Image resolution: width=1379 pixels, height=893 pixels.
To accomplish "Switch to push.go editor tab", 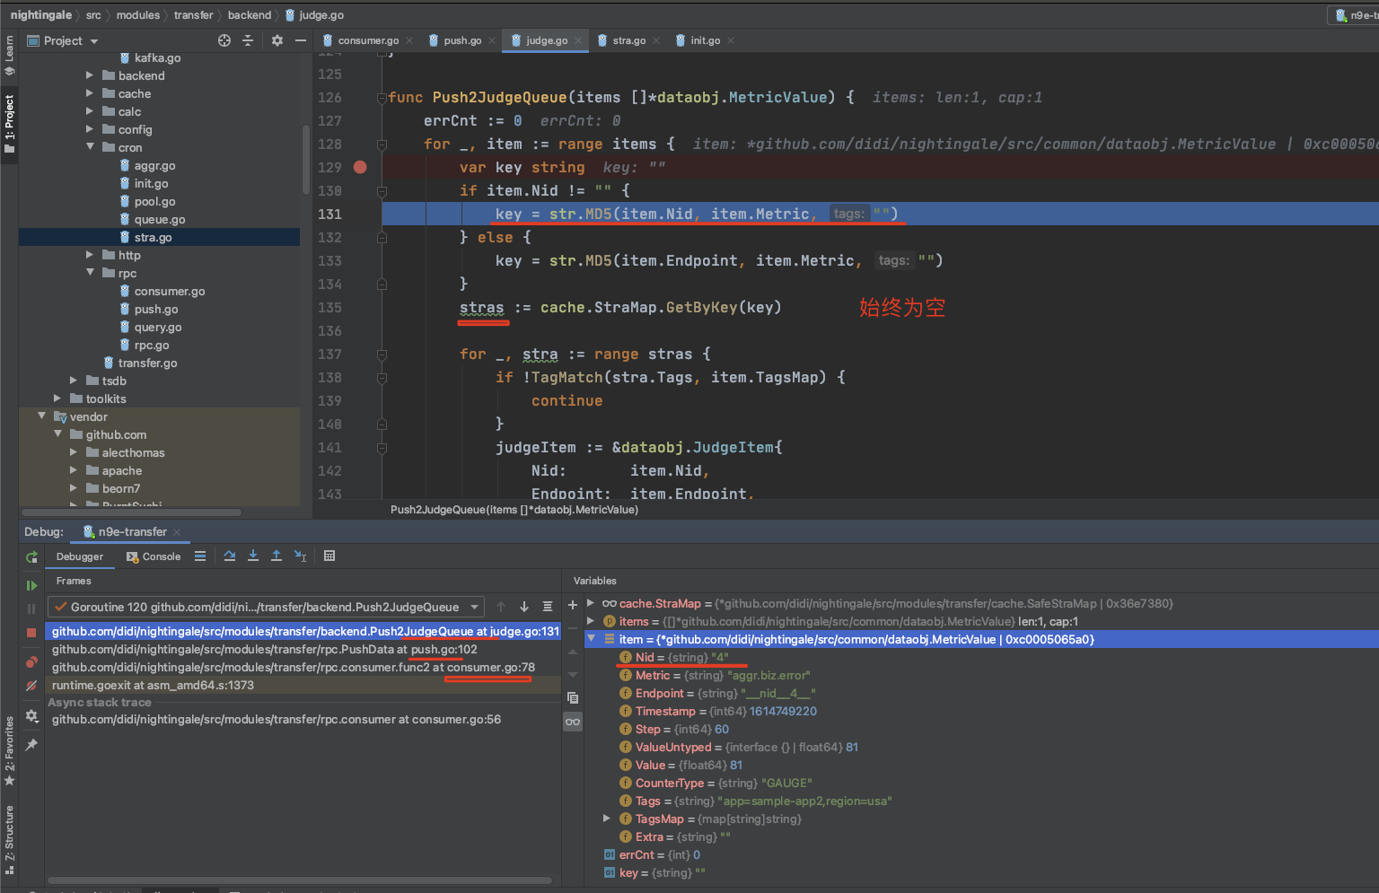I will pyautogui.click(x=462, y=40).
